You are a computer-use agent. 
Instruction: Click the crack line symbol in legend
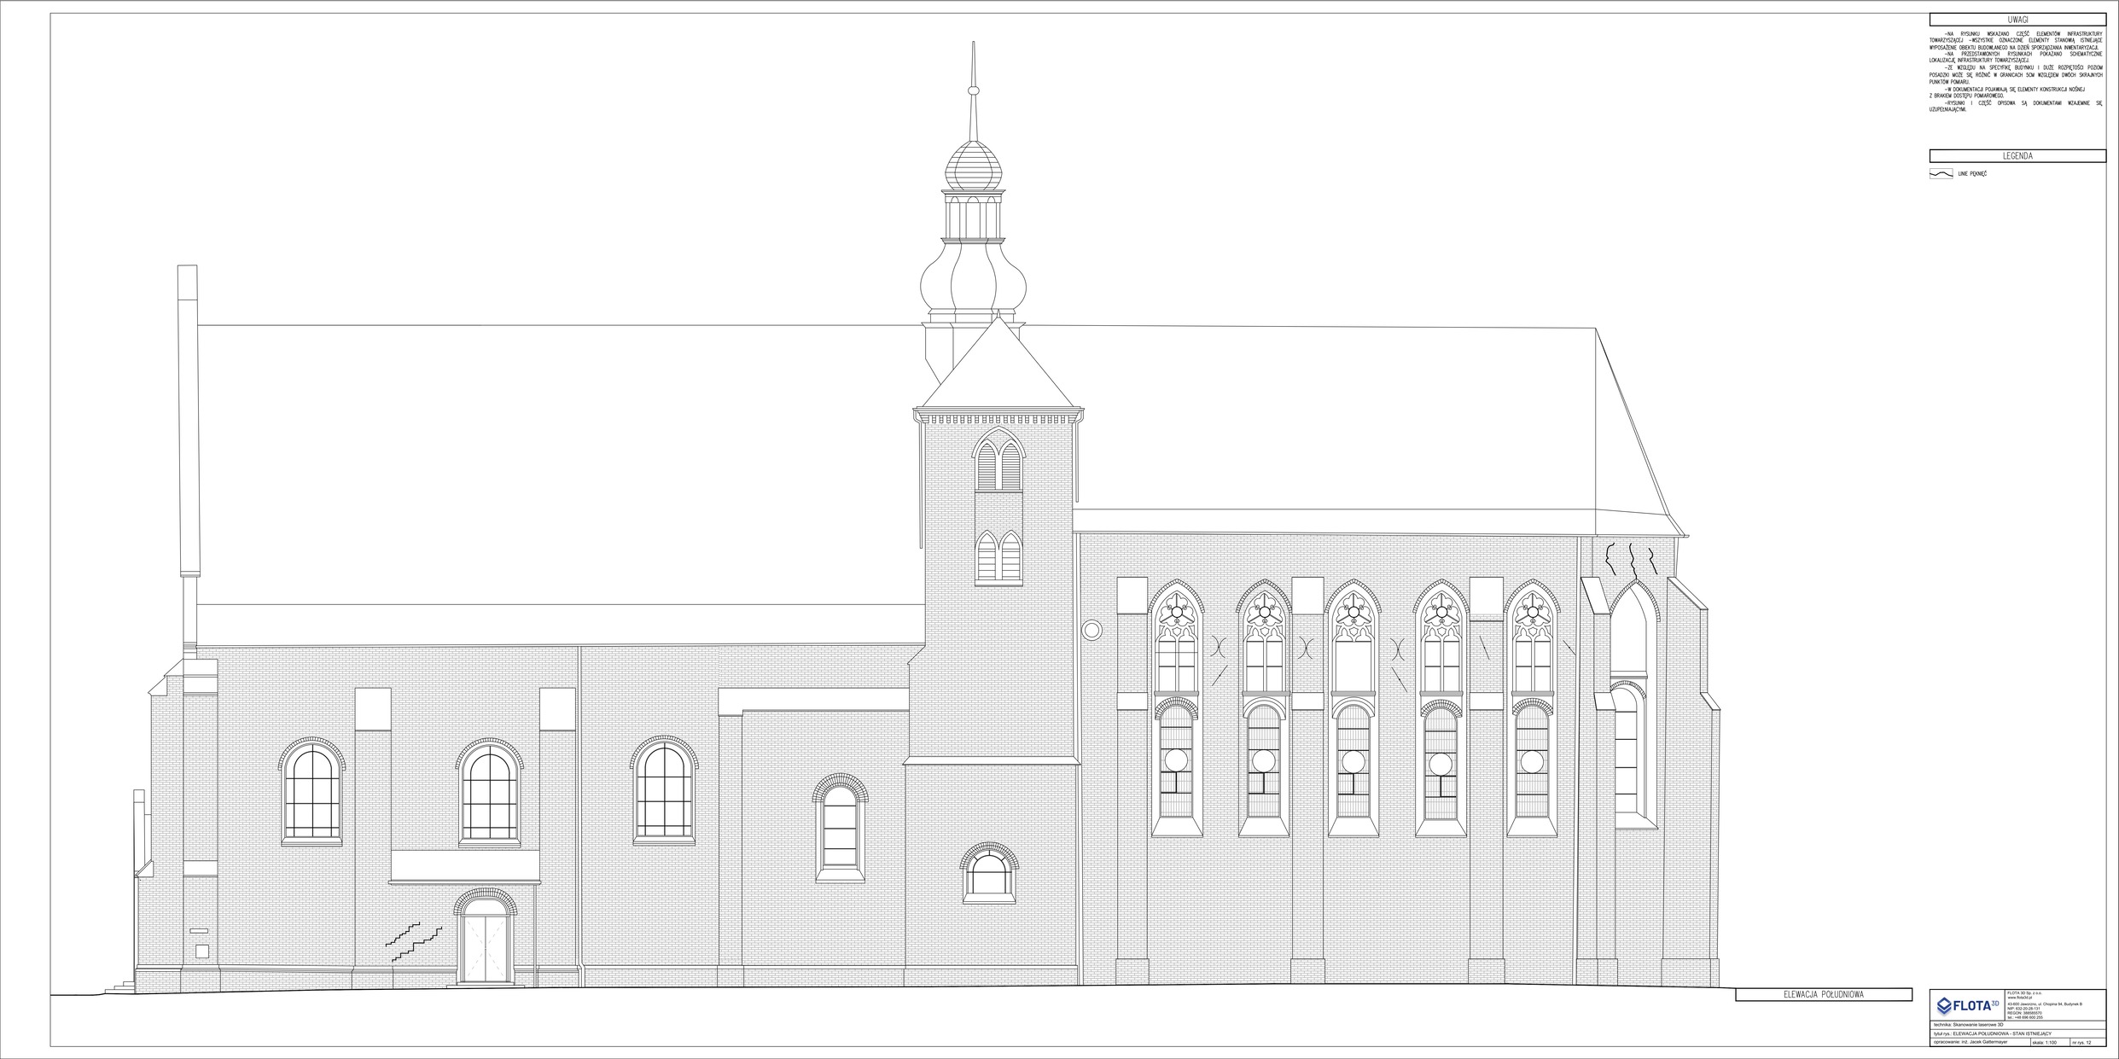click(1941, 173)
